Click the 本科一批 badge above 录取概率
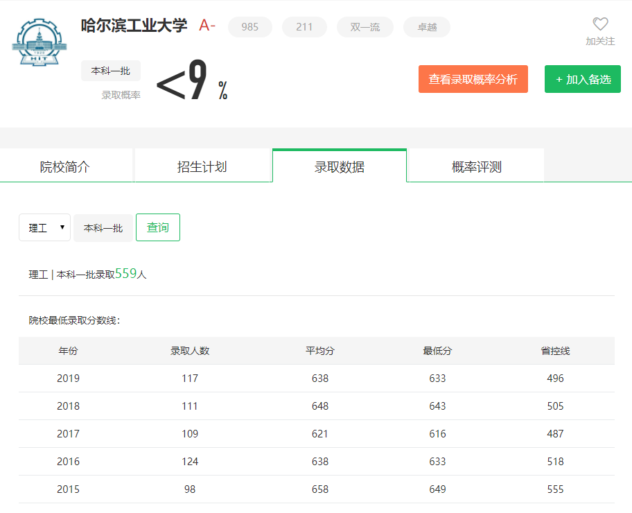 tap(111, 71)
